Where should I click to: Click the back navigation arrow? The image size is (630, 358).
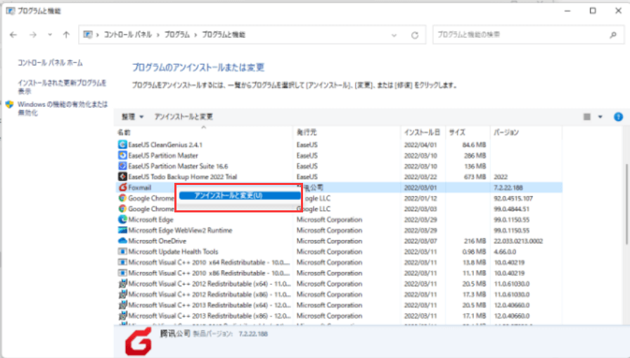(13, 34)
